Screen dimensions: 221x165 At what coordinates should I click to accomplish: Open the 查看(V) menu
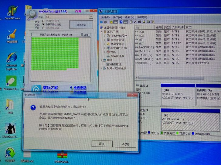(130, 17)
